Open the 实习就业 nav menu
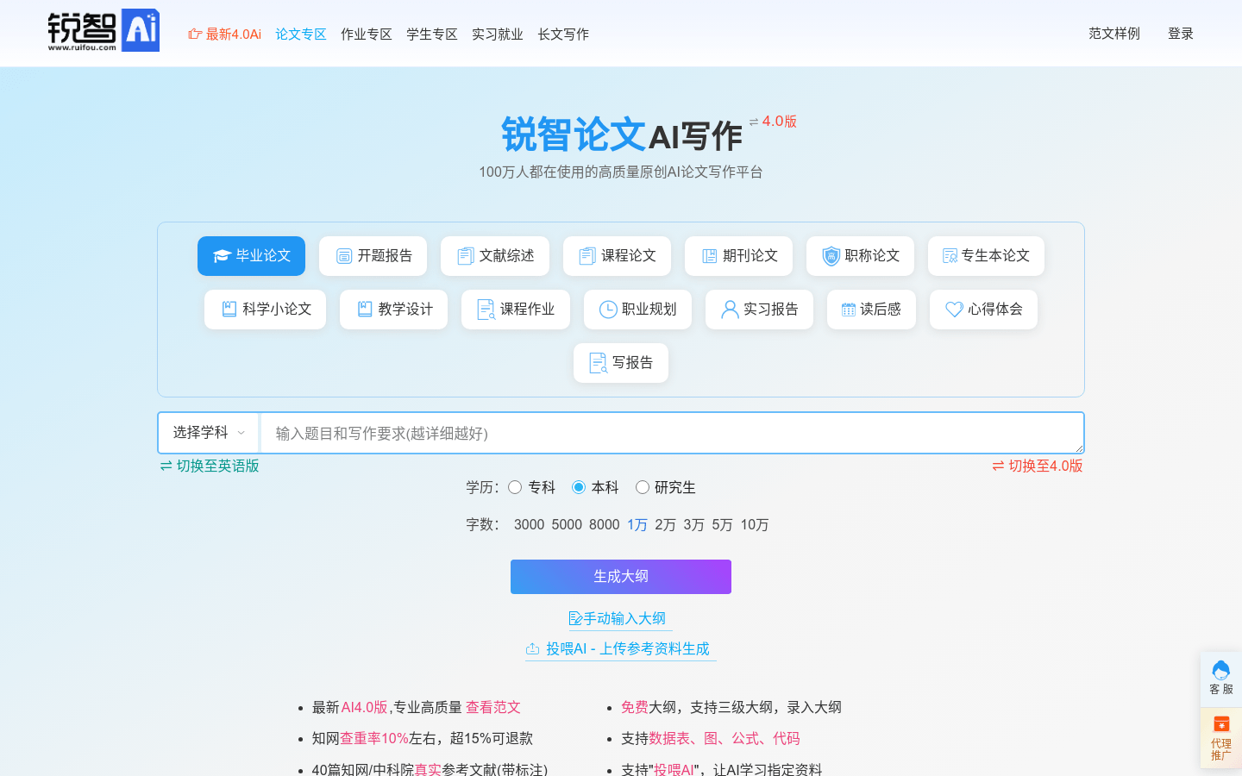Image resolution: width=1242 pixels, height=776 pixels. pyautogui.click(x=498, y=34)
